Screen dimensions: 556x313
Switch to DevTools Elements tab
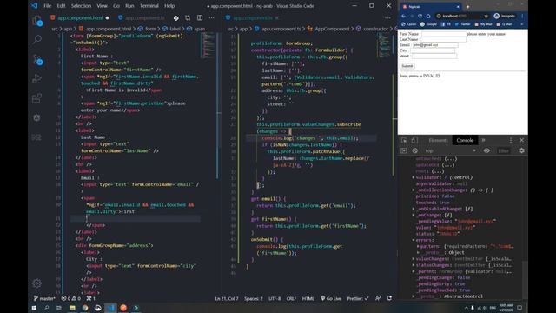click(x=438, y=141)
